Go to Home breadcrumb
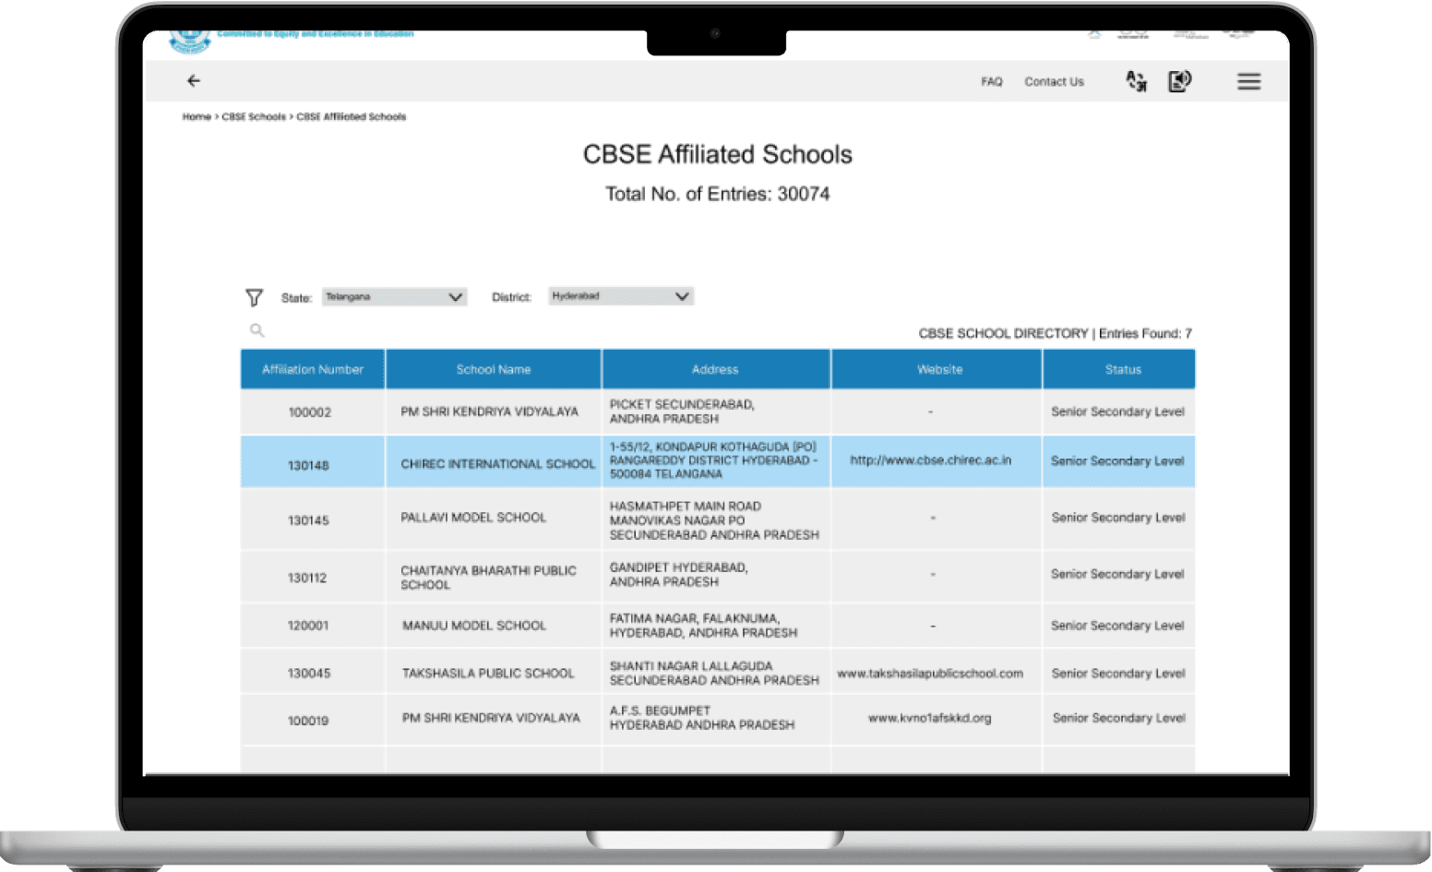The height and width of the screenshot is (872, 1432). pyautogui.click(x=197, y=117)
